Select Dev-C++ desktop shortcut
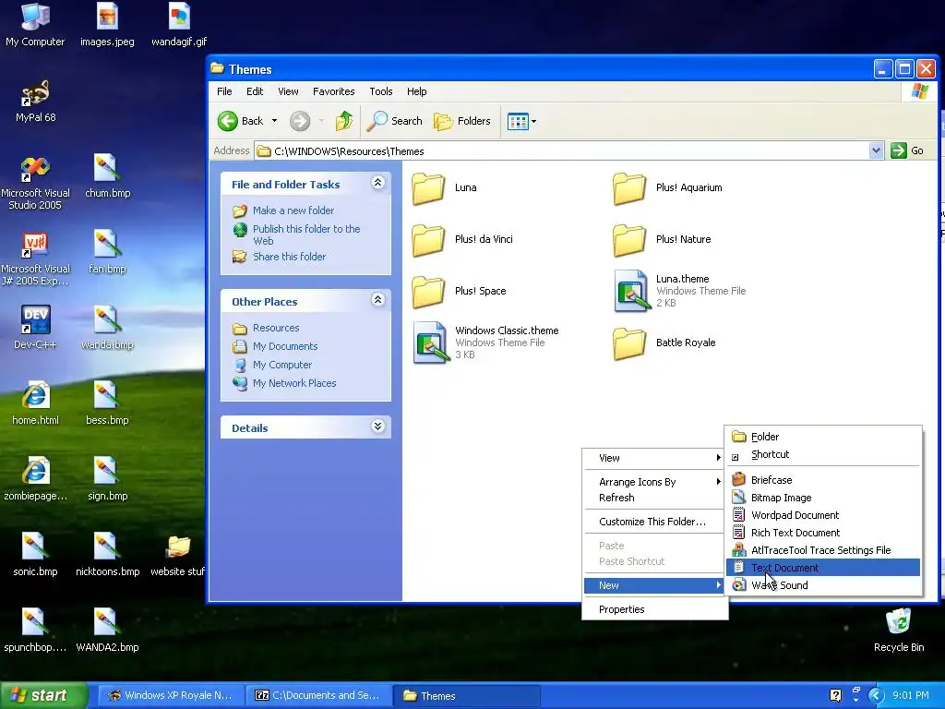This screenshot has width=945, height=709. (x=36, y=328)
